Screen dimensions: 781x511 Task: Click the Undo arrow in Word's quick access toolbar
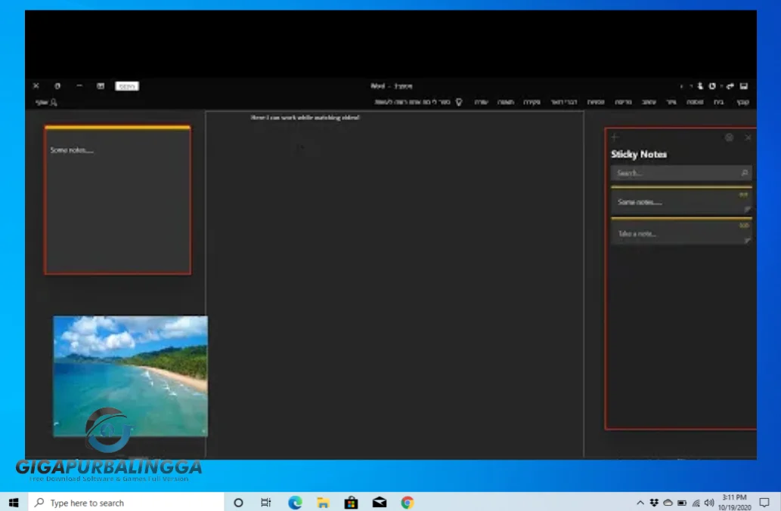730,86
